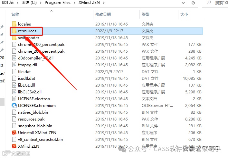The height and width of the screenshot is (158, 228).
Task: Select natives_blob.bin file icon
Action: (14, 112)
